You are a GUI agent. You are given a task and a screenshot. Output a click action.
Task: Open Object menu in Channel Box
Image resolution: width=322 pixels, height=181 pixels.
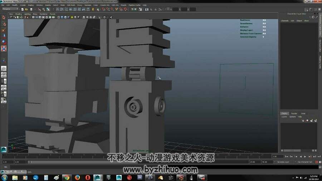(299, 21)
